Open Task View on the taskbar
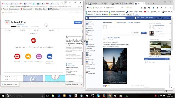The height and width of the screenshot is (98, 175). 47,96
